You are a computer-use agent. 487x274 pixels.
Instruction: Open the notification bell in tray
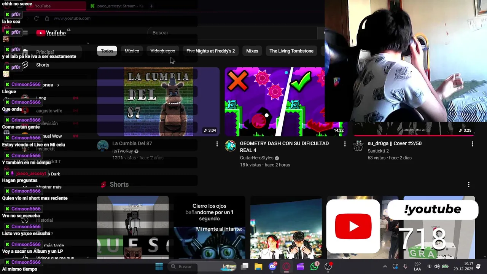(478, 266)
